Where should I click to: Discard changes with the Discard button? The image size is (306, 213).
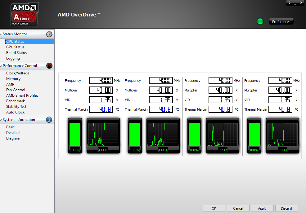click(x=286, y=208)
